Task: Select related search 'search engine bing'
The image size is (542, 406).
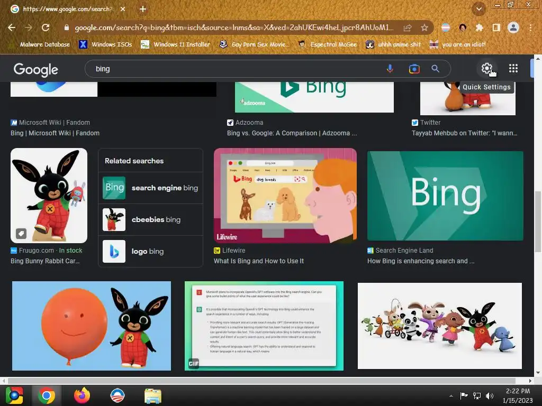Action: [x=150, y=188]
